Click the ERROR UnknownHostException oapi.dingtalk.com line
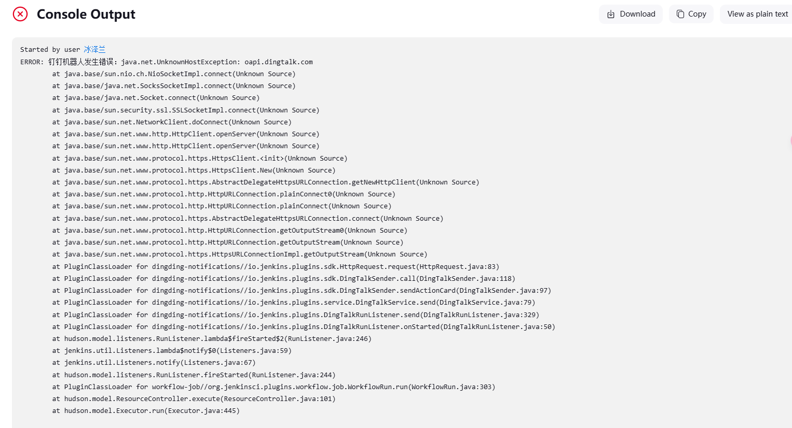This screenshot has height=428, width=792. click(x=166, y=62)
